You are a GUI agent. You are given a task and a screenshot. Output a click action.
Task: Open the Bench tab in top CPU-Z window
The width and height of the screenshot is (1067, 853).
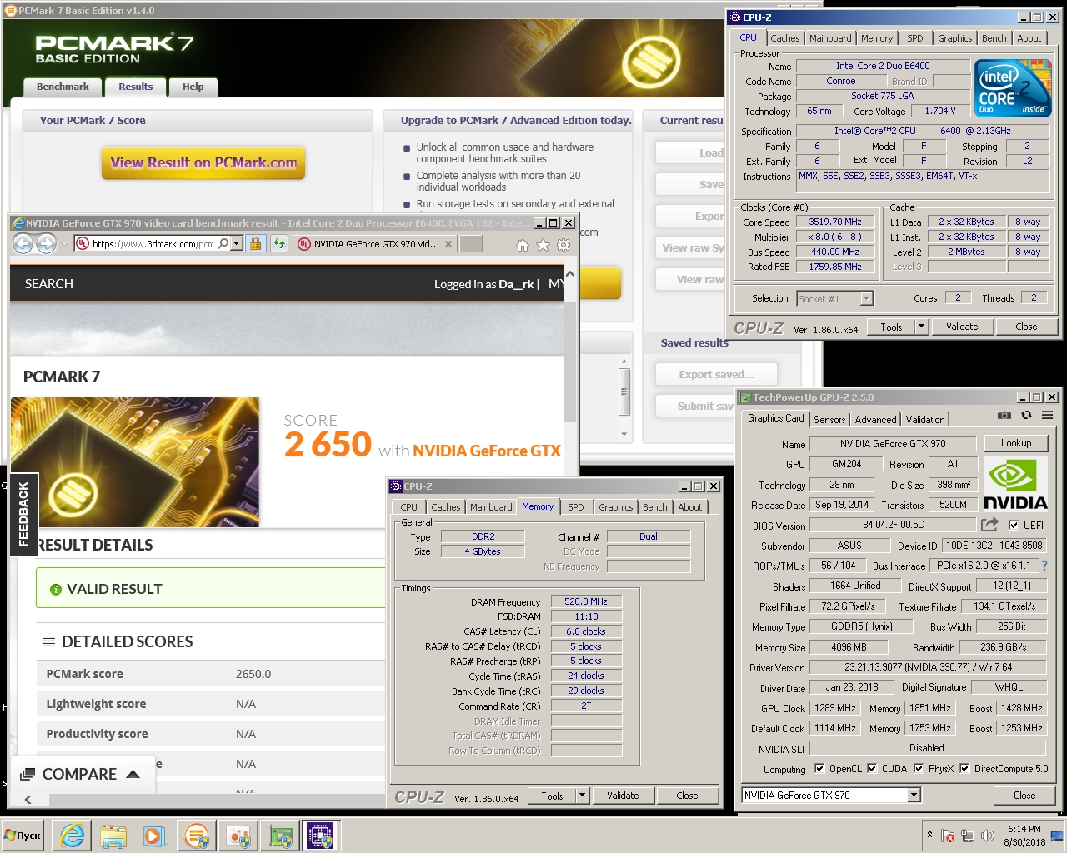pos(994,38)
